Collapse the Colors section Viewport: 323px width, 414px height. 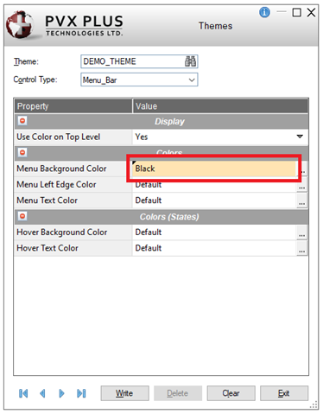[x=22, y=152]
